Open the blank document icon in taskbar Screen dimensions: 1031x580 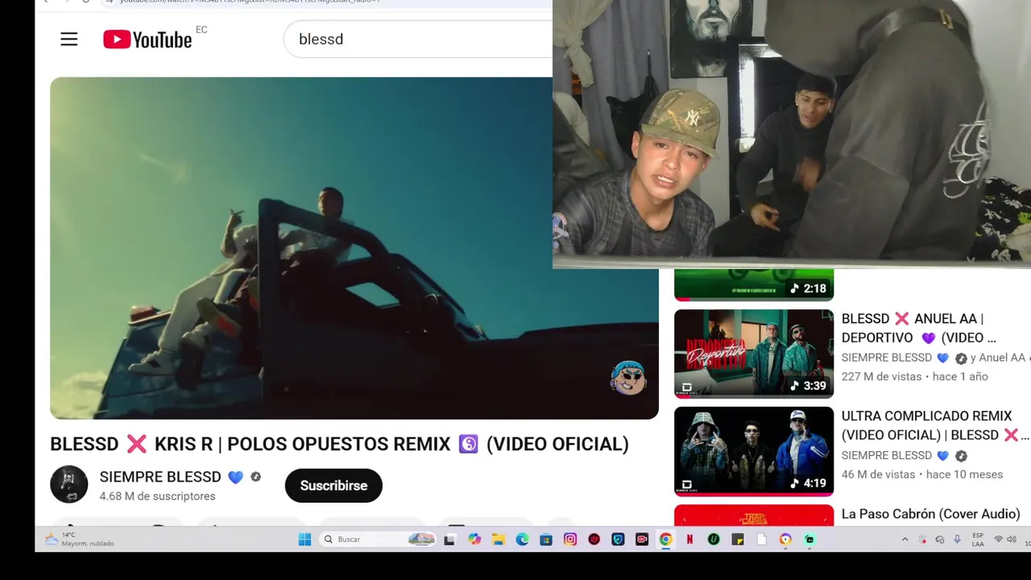pos(761,540)
